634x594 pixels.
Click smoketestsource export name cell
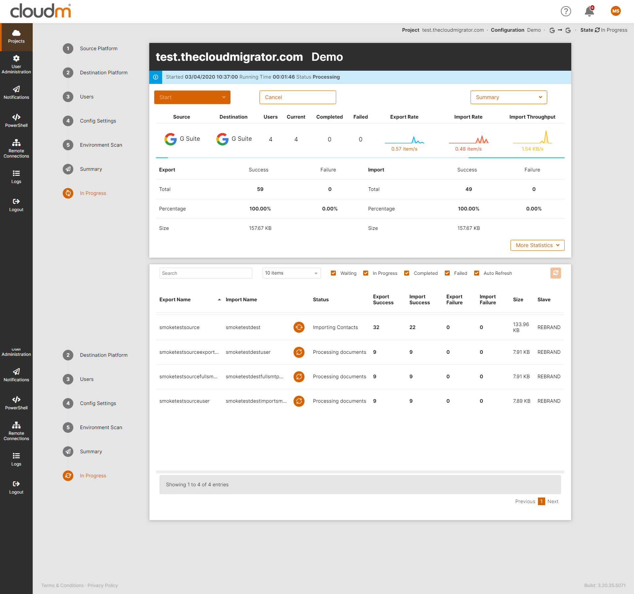(179, 327)
